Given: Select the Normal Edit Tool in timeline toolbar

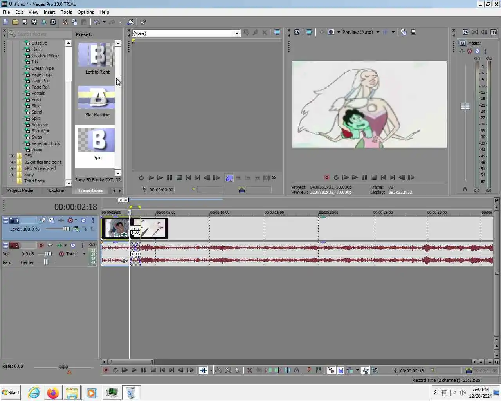Looking at the screenshot, I should pos(203,370).
